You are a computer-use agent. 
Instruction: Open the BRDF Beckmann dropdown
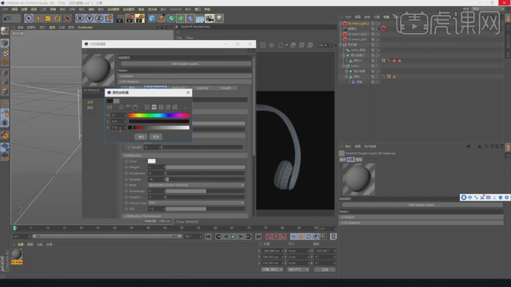click(196, 185)
